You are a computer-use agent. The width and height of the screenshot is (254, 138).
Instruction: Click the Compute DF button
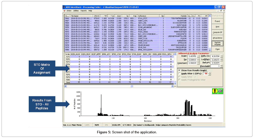pyautogui.click(x=217, y=32)
